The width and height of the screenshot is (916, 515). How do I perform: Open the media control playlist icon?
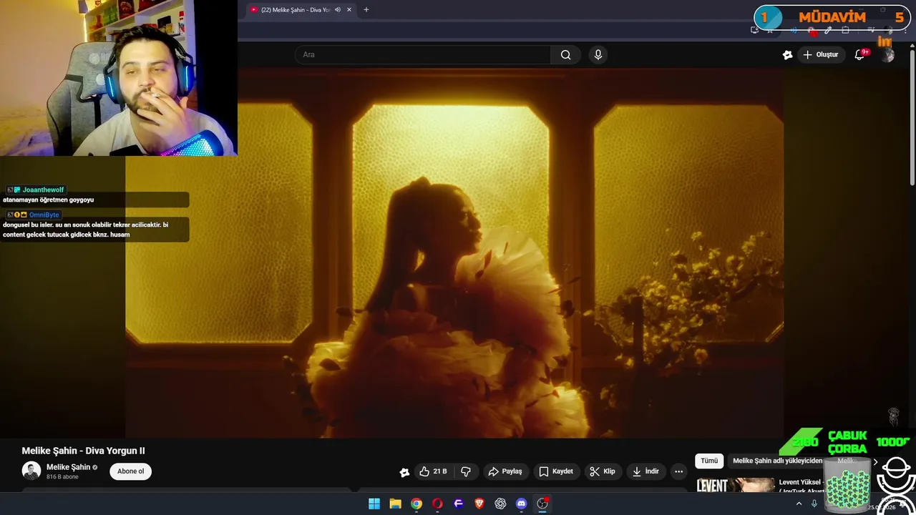[x=871, y=30]
